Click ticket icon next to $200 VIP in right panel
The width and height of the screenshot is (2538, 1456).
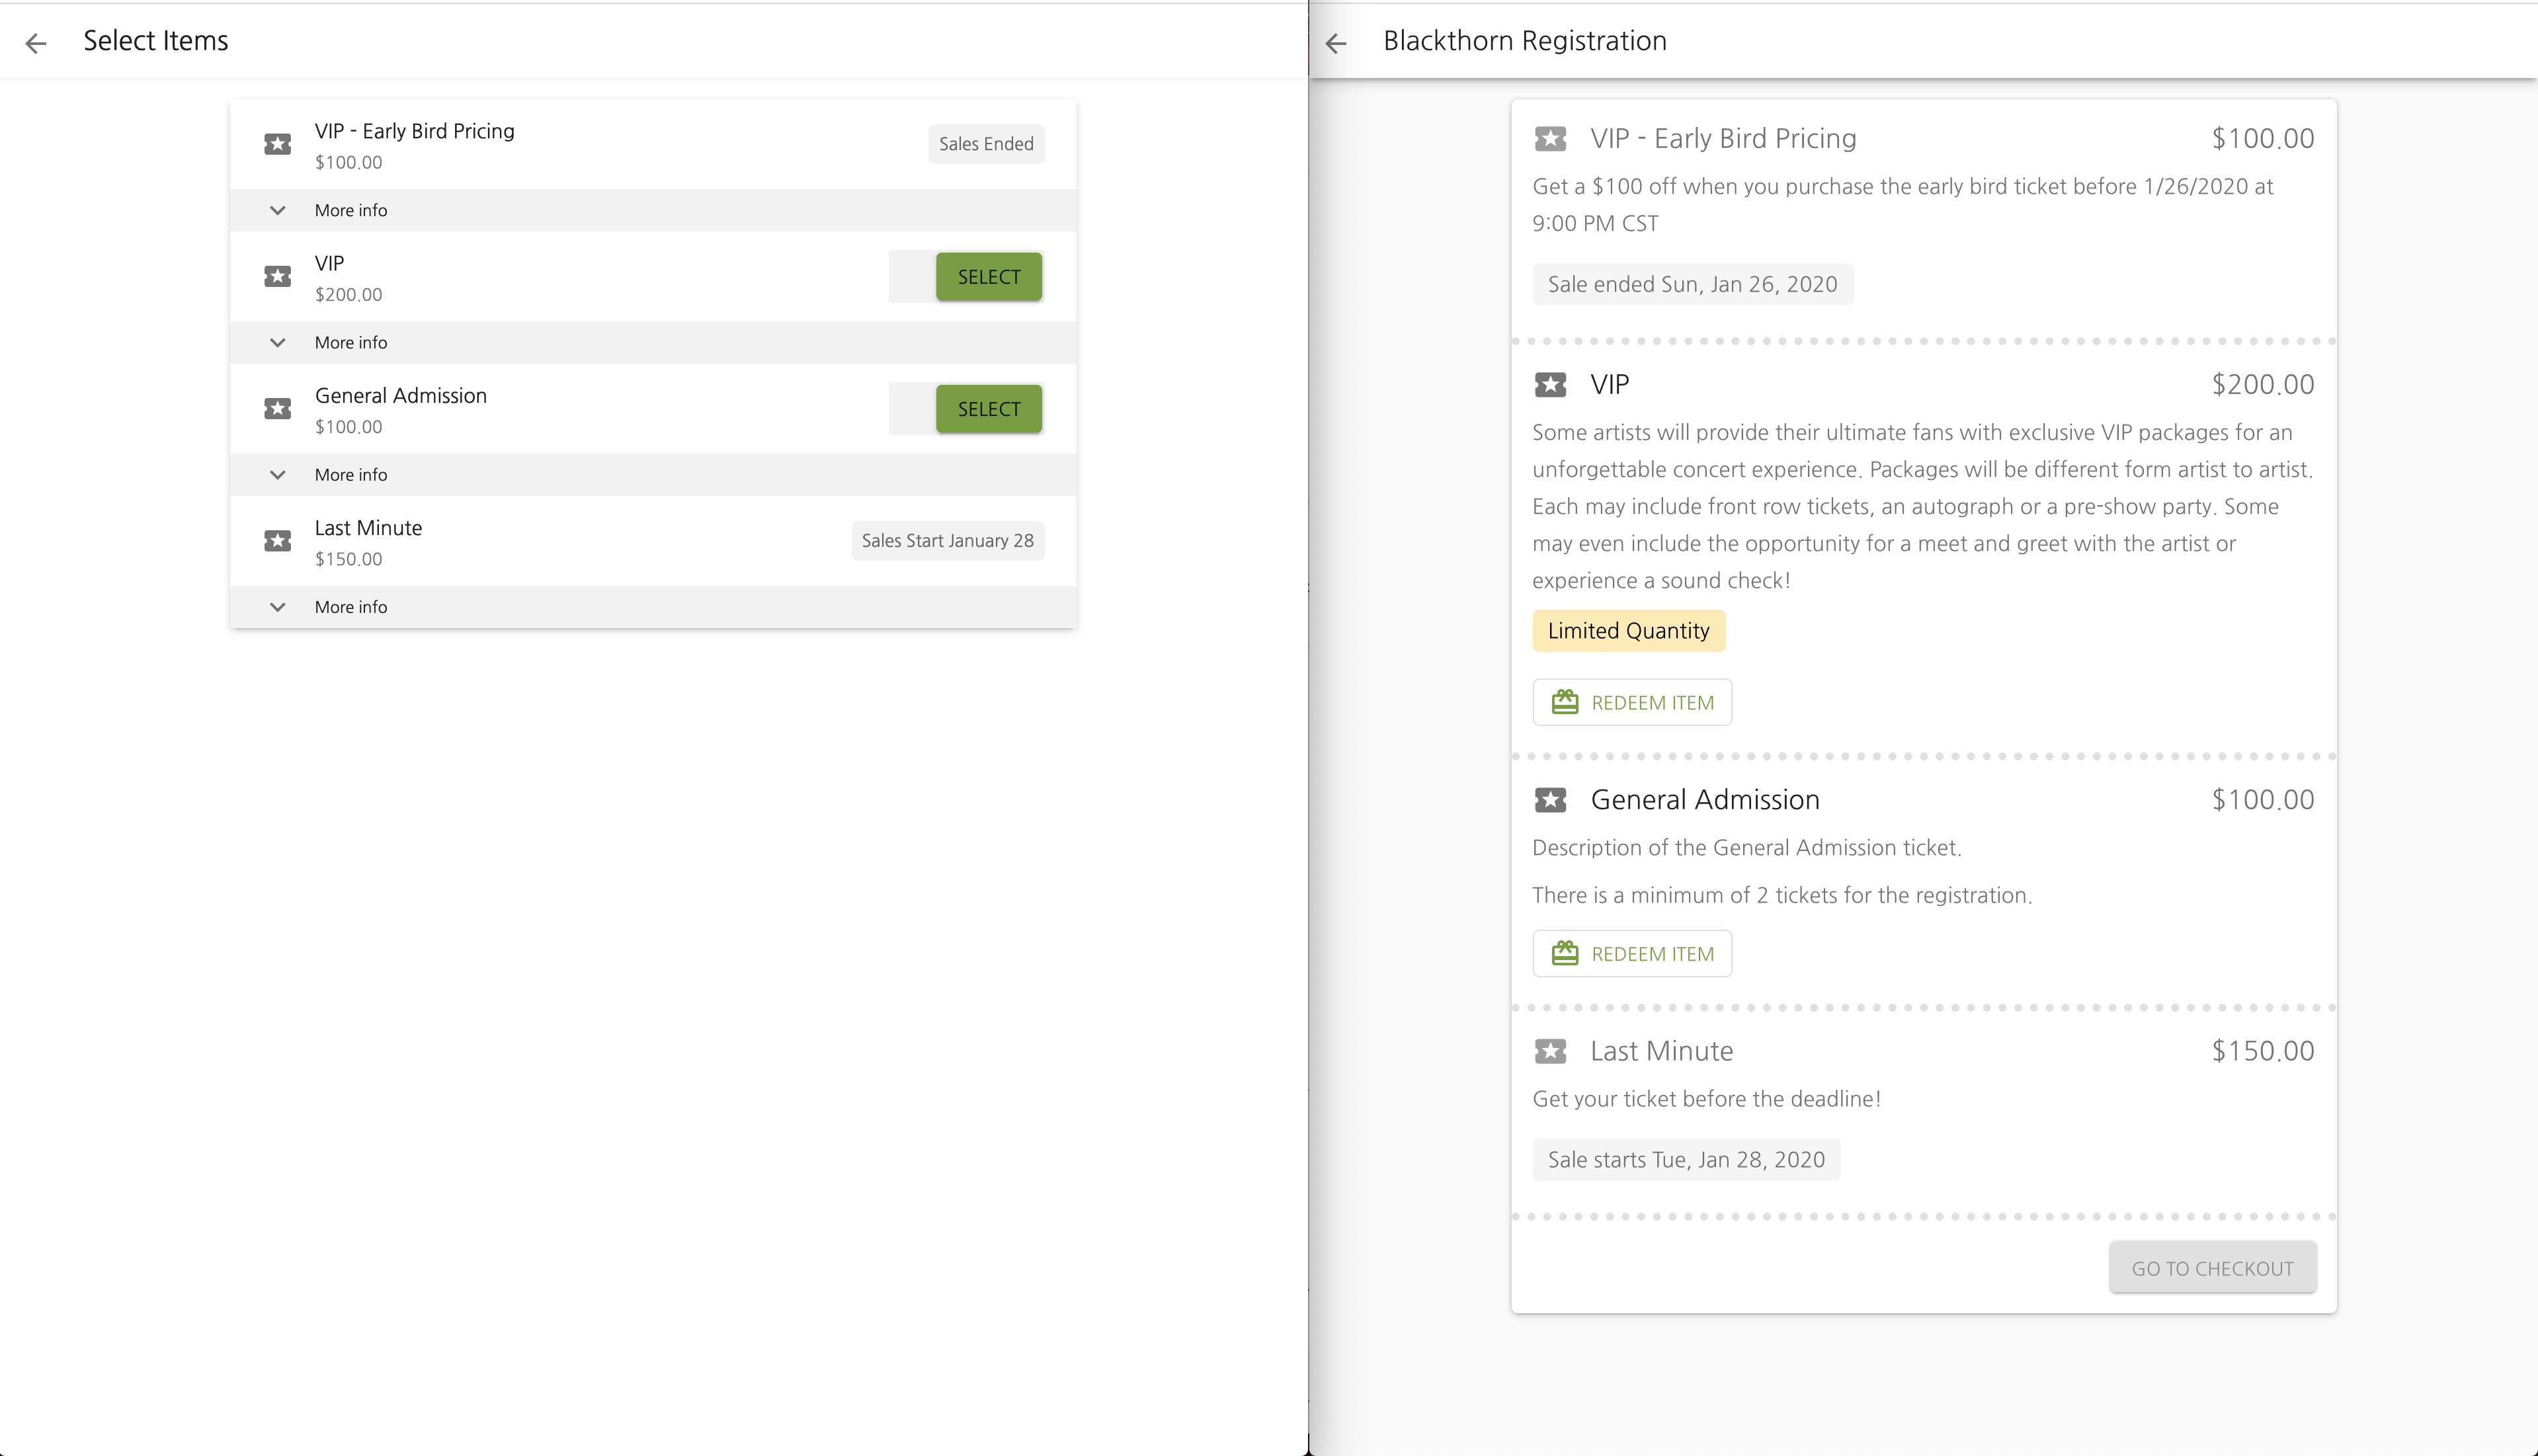click(x=1550, y=384)
